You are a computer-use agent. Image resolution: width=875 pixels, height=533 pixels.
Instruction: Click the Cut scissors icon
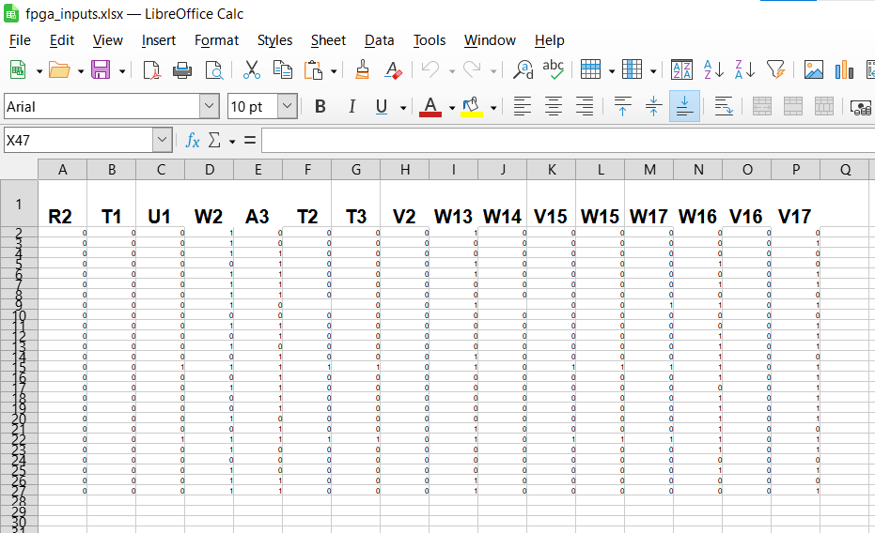251,69
